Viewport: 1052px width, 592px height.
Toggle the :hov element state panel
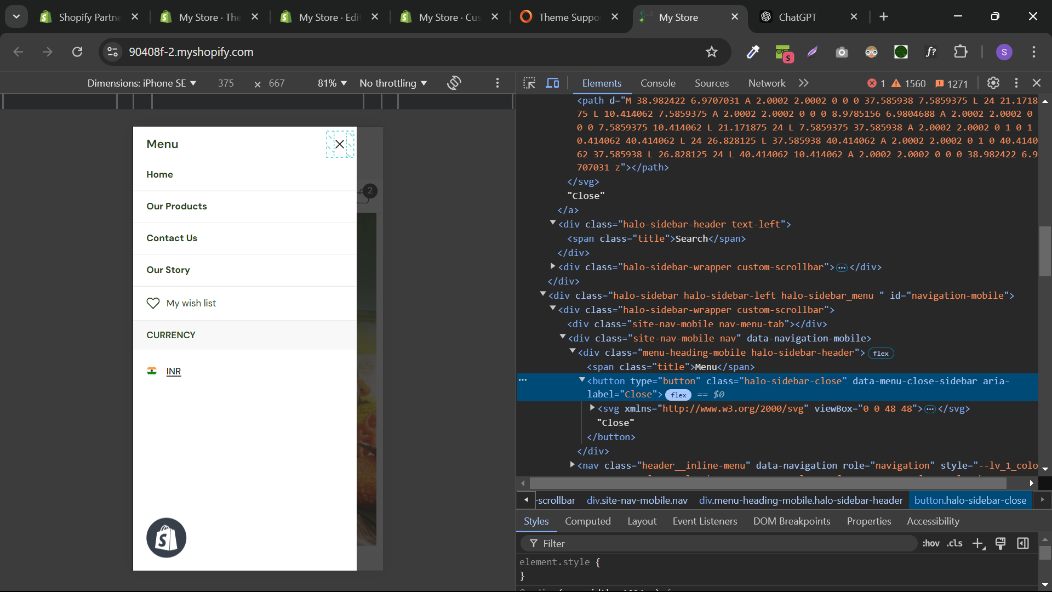[x=930, y=543]
